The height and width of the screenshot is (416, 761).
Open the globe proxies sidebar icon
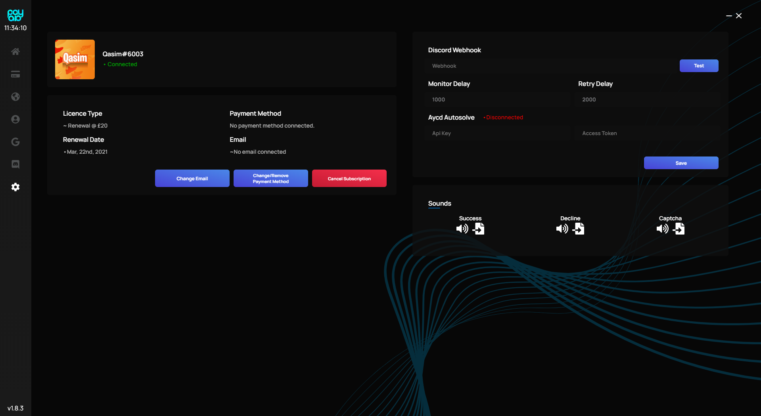[x=15, y=97]
